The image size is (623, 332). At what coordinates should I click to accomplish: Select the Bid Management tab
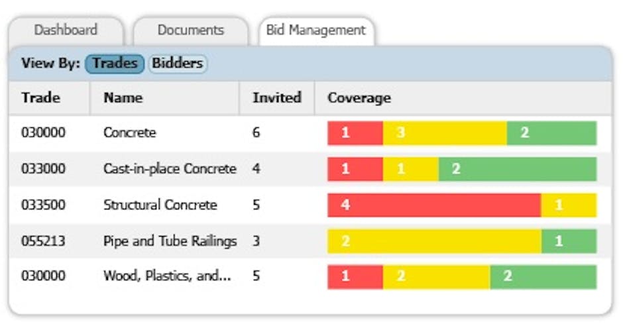click(316, 30)
